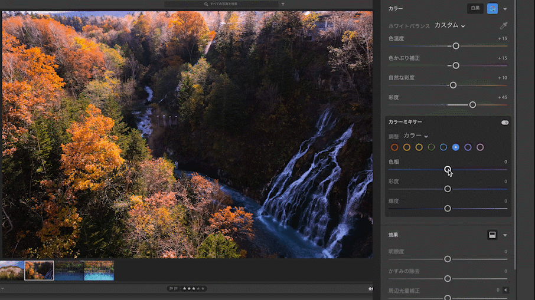The height and width of the screenshot is (300, 535).
Task: Click the blue color mixer panel icon
Action: click(492, 8)
